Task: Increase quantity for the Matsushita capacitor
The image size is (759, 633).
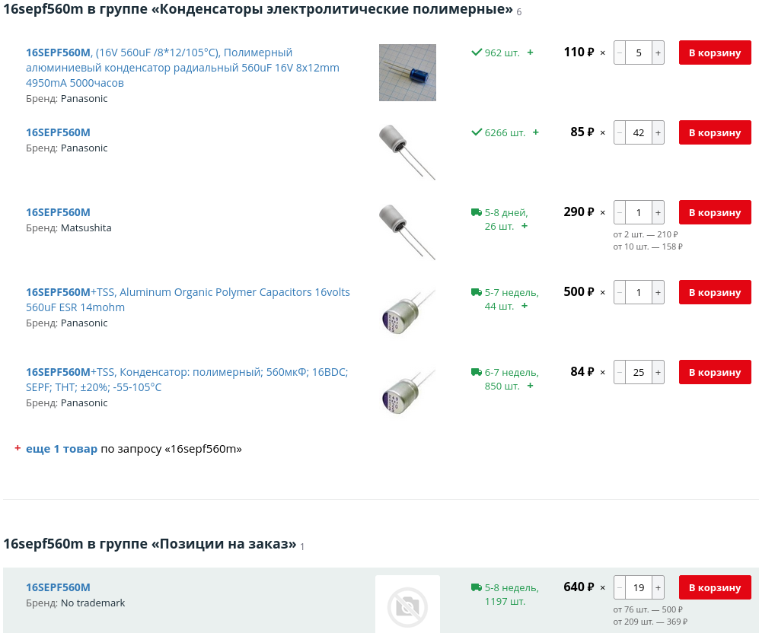Action: pyautogui.click(x=657, y=212)
